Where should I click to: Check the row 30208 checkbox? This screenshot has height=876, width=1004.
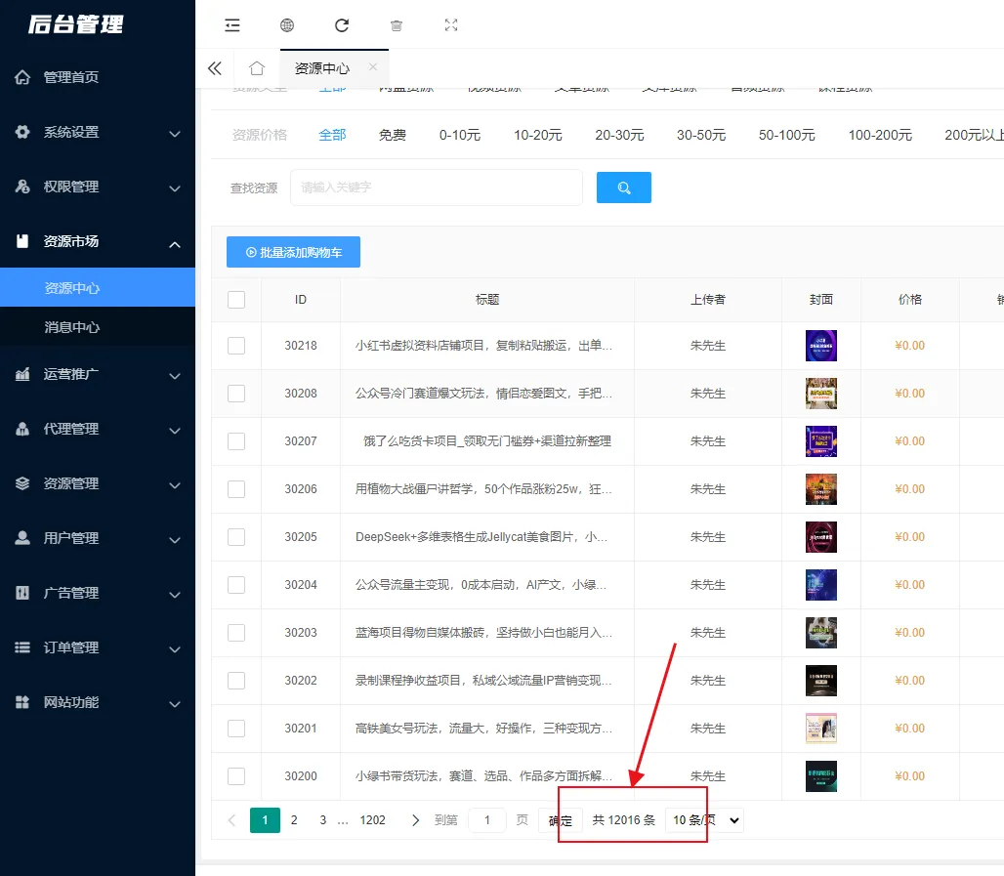[x=236, y=394]
